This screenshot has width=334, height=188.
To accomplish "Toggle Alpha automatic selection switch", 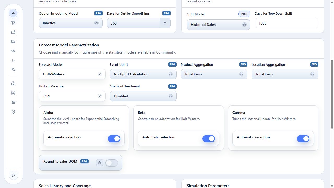I will coord(114,139).
